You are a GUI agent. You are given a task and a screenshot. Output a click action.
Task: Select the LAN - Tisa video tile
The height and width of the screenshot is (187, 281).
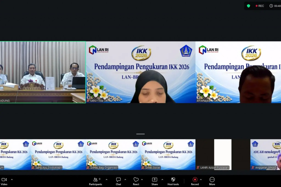pos(140,72)
